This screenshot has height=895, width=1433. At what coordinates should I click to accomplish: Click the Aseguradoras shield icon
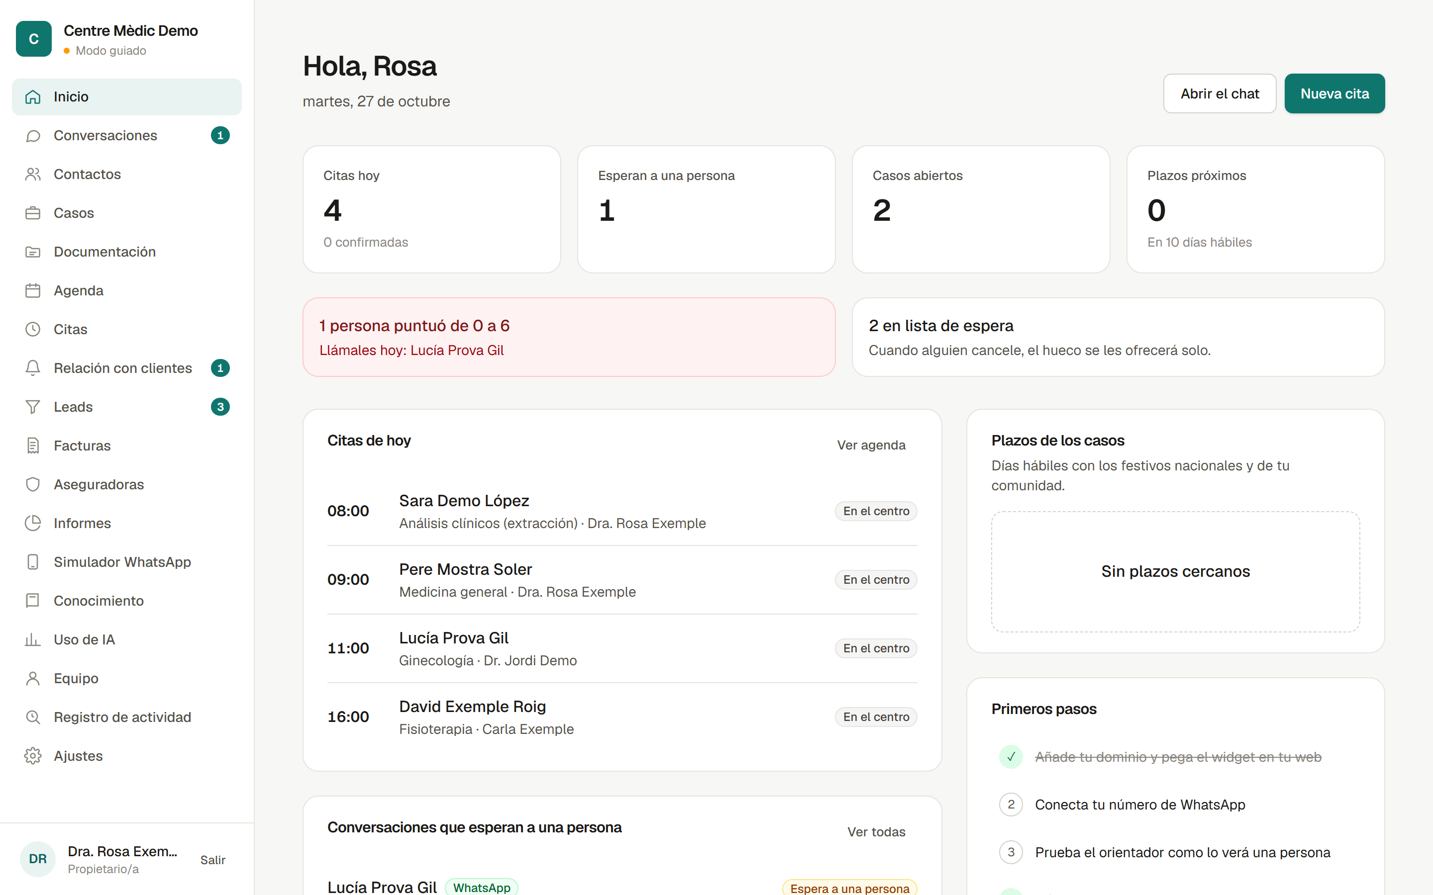pos(33,484)
